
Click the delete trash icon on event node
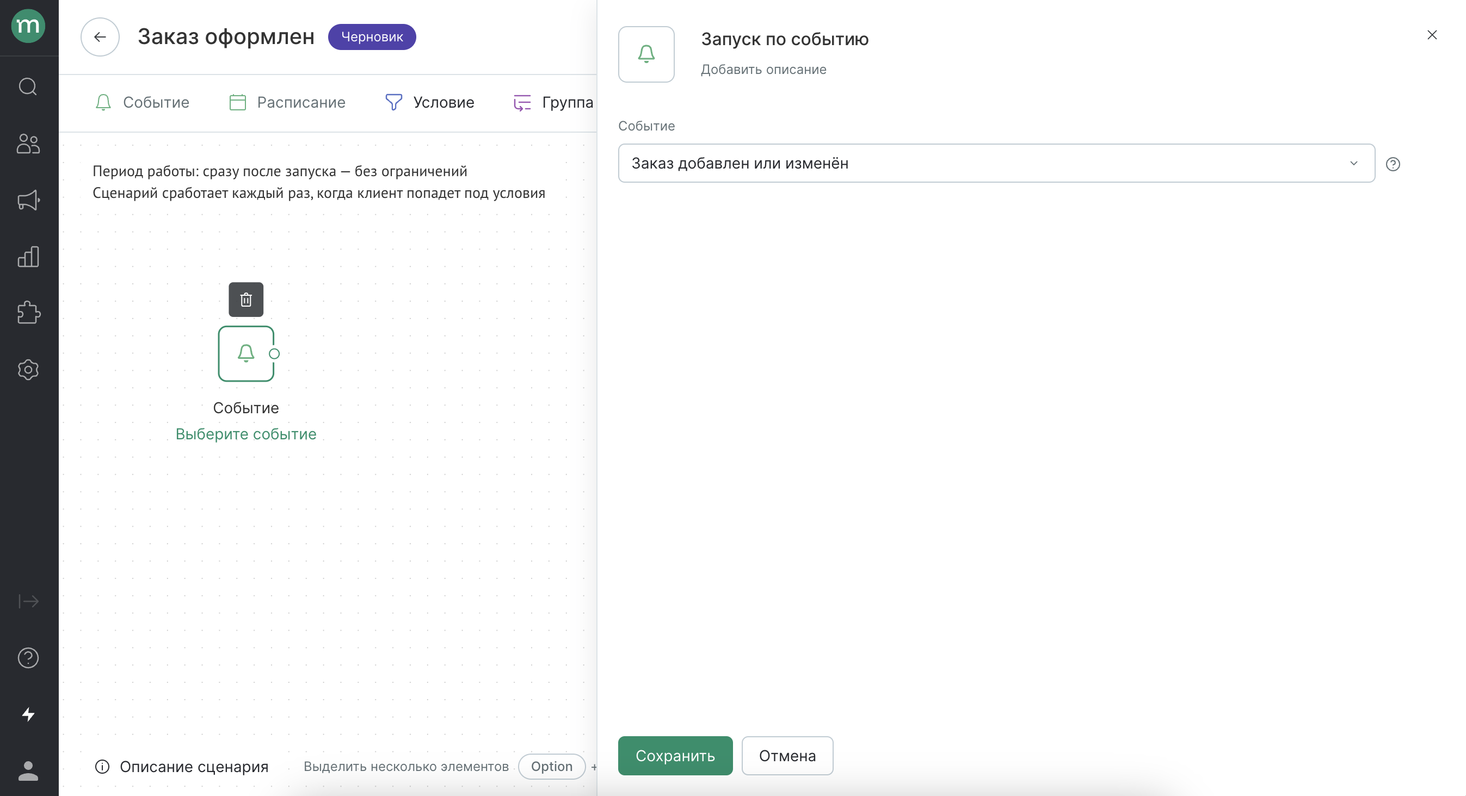245,299
